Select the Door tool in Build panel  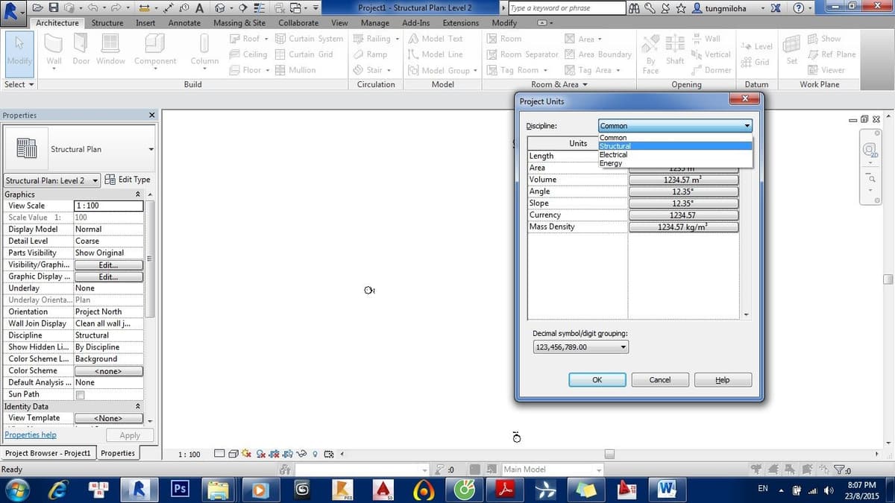(x=81, y=51)
